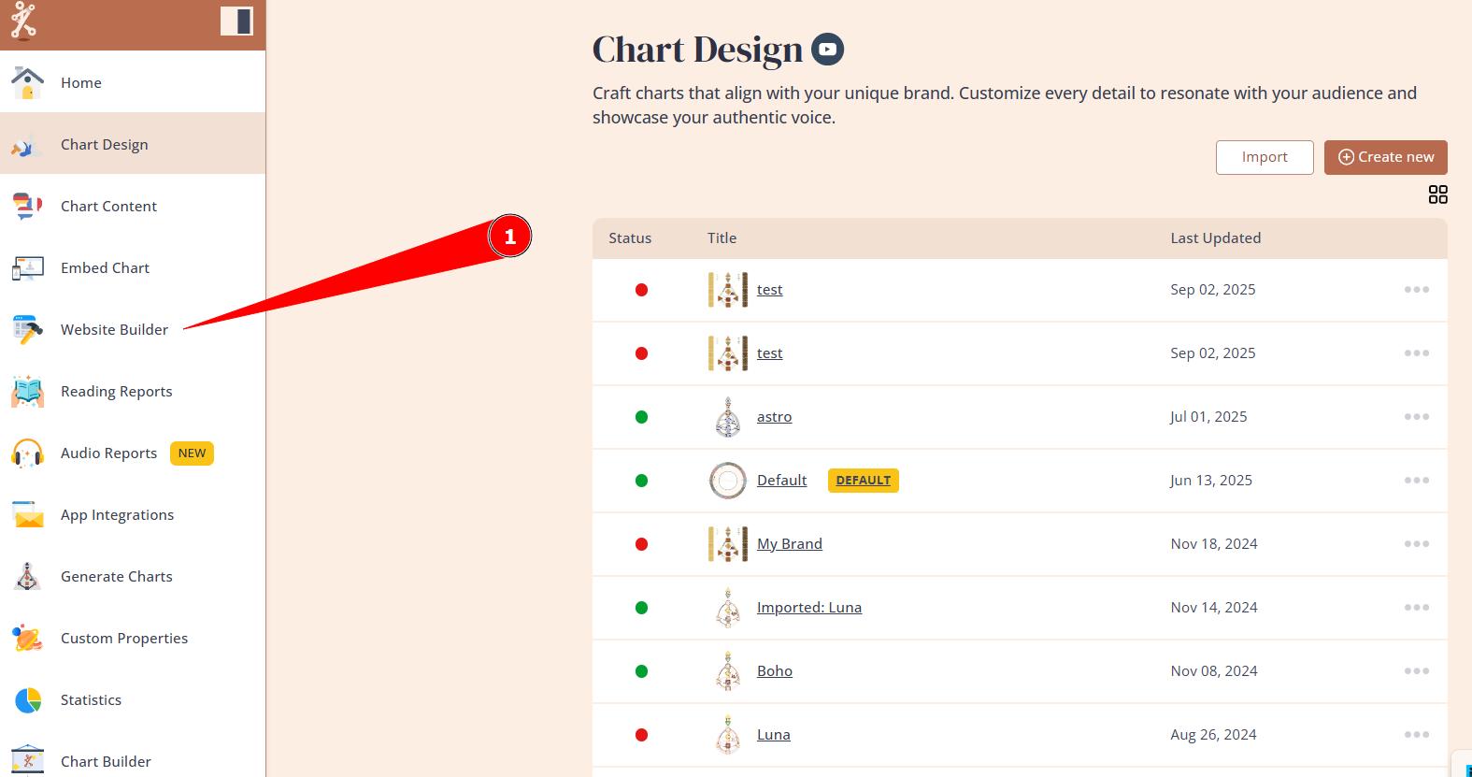
Task: Go to Chart Content in sidebar
Action: [108, 207]
